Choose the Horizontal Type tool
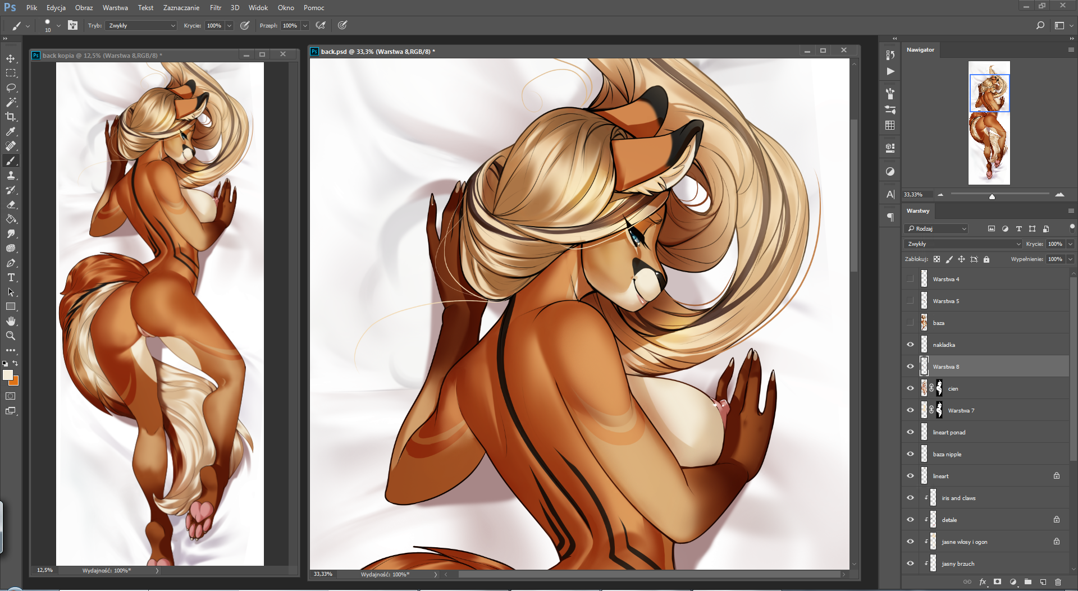Screen dimensions: 1078x591 (11, 277)
